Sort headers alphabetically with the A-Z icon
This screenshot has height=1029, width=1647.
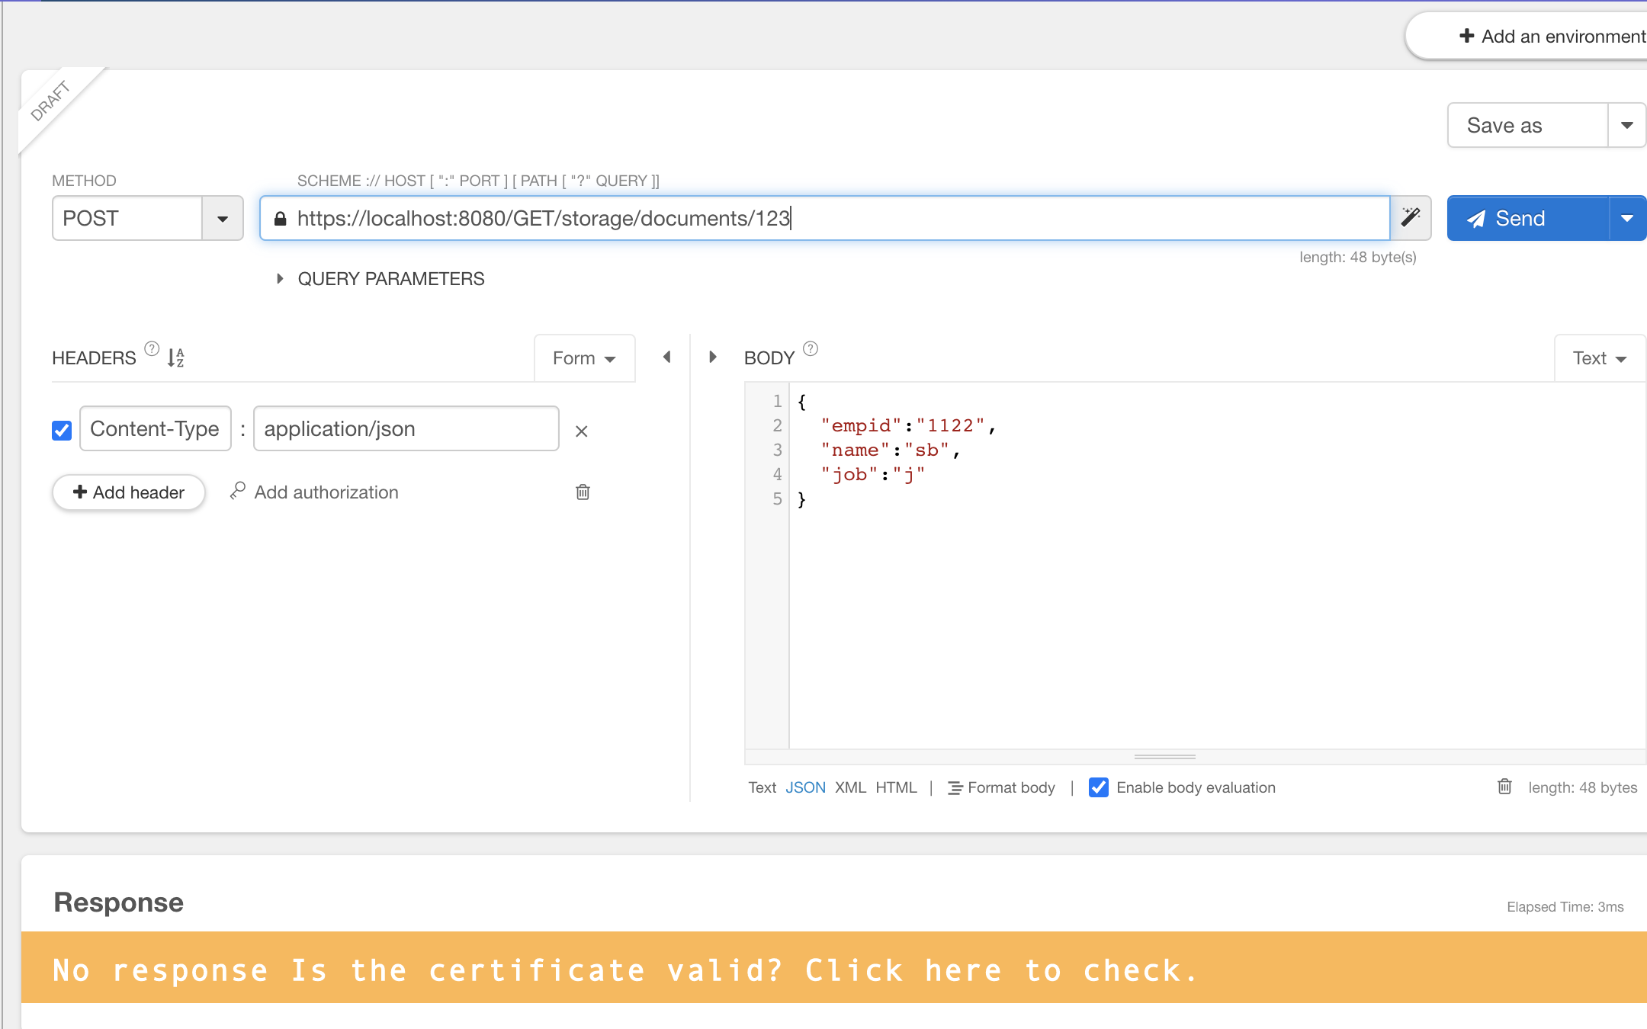click(176, 357)
